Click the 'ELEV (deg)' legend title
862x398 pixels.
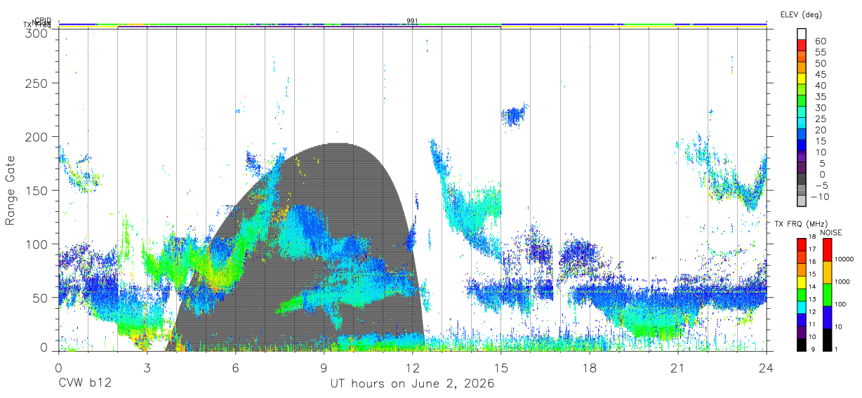click(x=801, y=14)
